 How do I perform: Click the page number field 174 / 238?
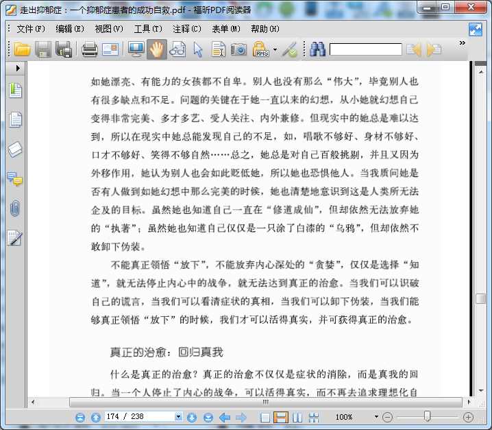[x=140, y=416]
